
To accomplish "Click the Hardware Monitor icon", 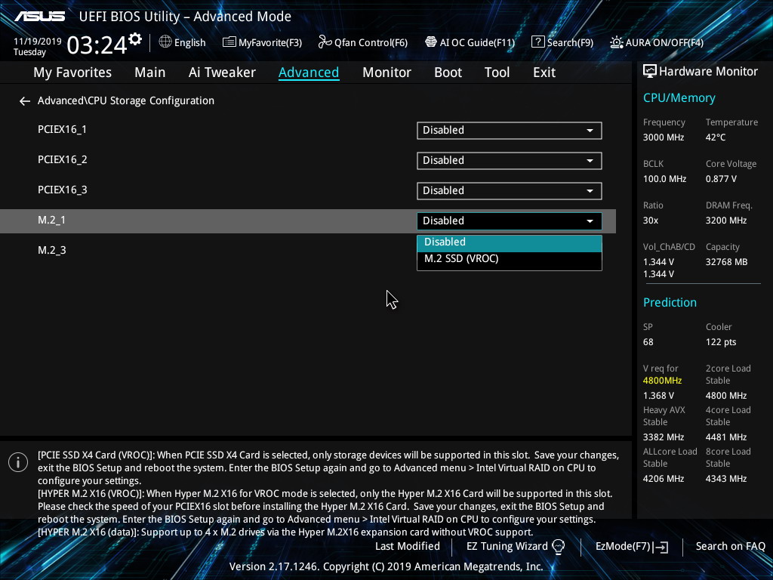I will pos(650,72).
